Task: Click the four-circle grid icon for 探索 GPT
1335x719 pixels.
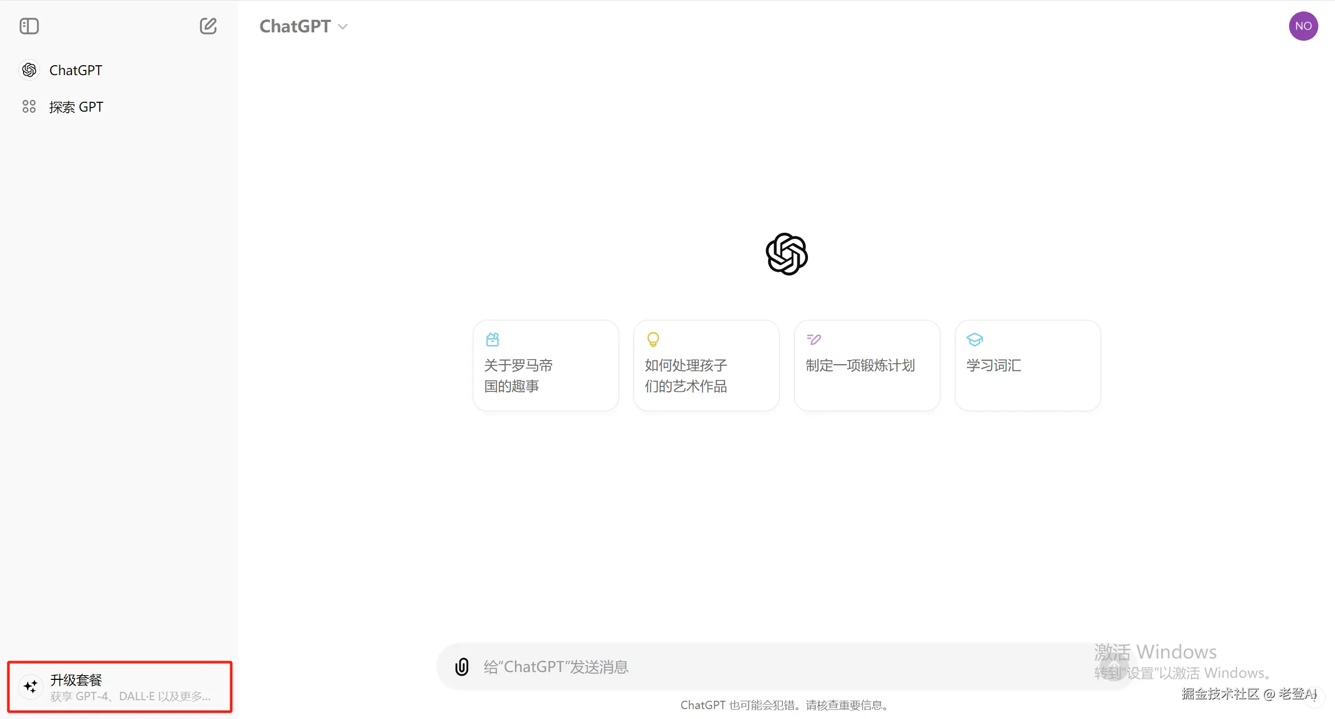Action: 29,106
